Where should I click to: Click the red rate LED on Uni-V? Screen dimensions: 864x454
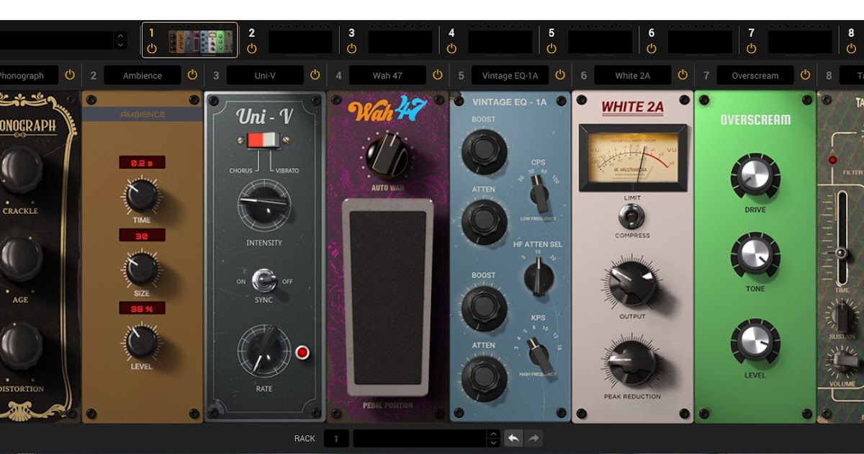point(302,352)
